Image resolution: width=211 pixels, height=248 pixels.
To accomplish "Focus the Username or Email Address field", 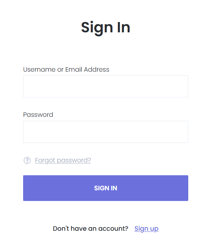I will coord(106,86).
